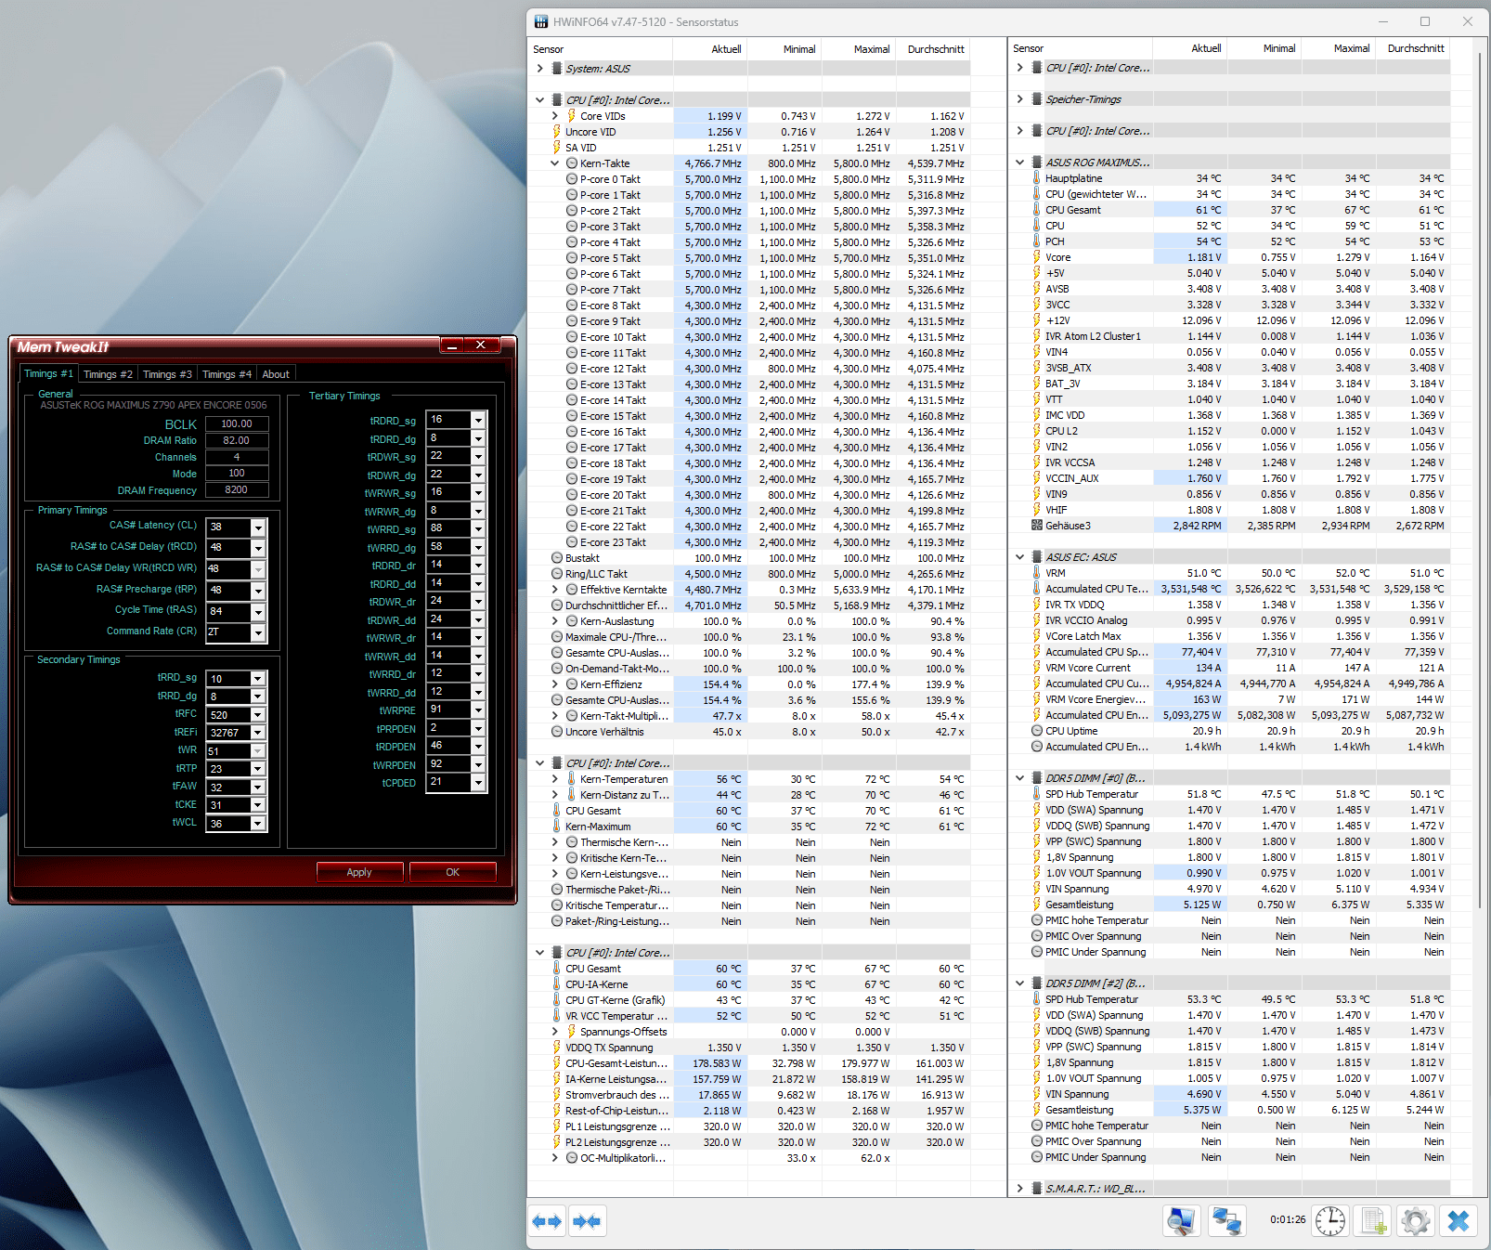Open the sensor monitor search icon
Screen dimensions: 1491x1250
click(1181, 1221)
